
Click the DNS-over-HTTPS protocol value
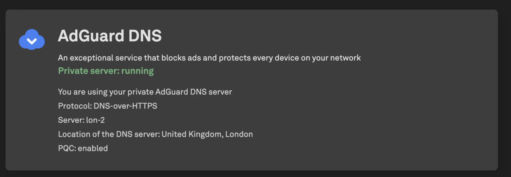(x=125, y=106)
